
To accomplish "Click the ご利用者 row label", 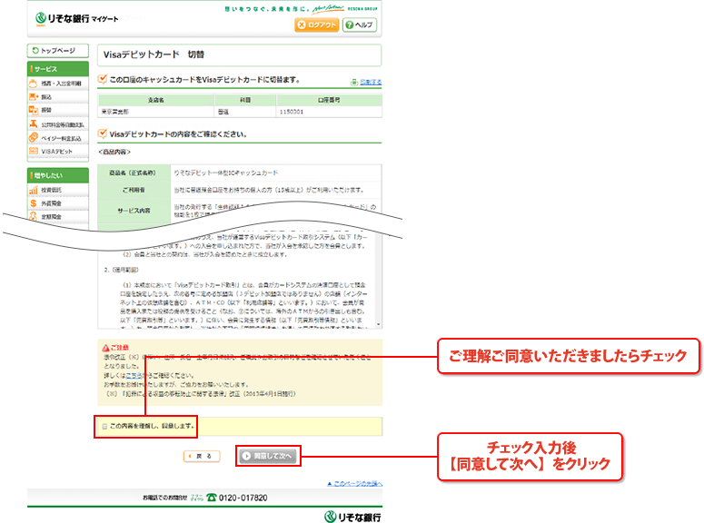I will pos(134,191).
